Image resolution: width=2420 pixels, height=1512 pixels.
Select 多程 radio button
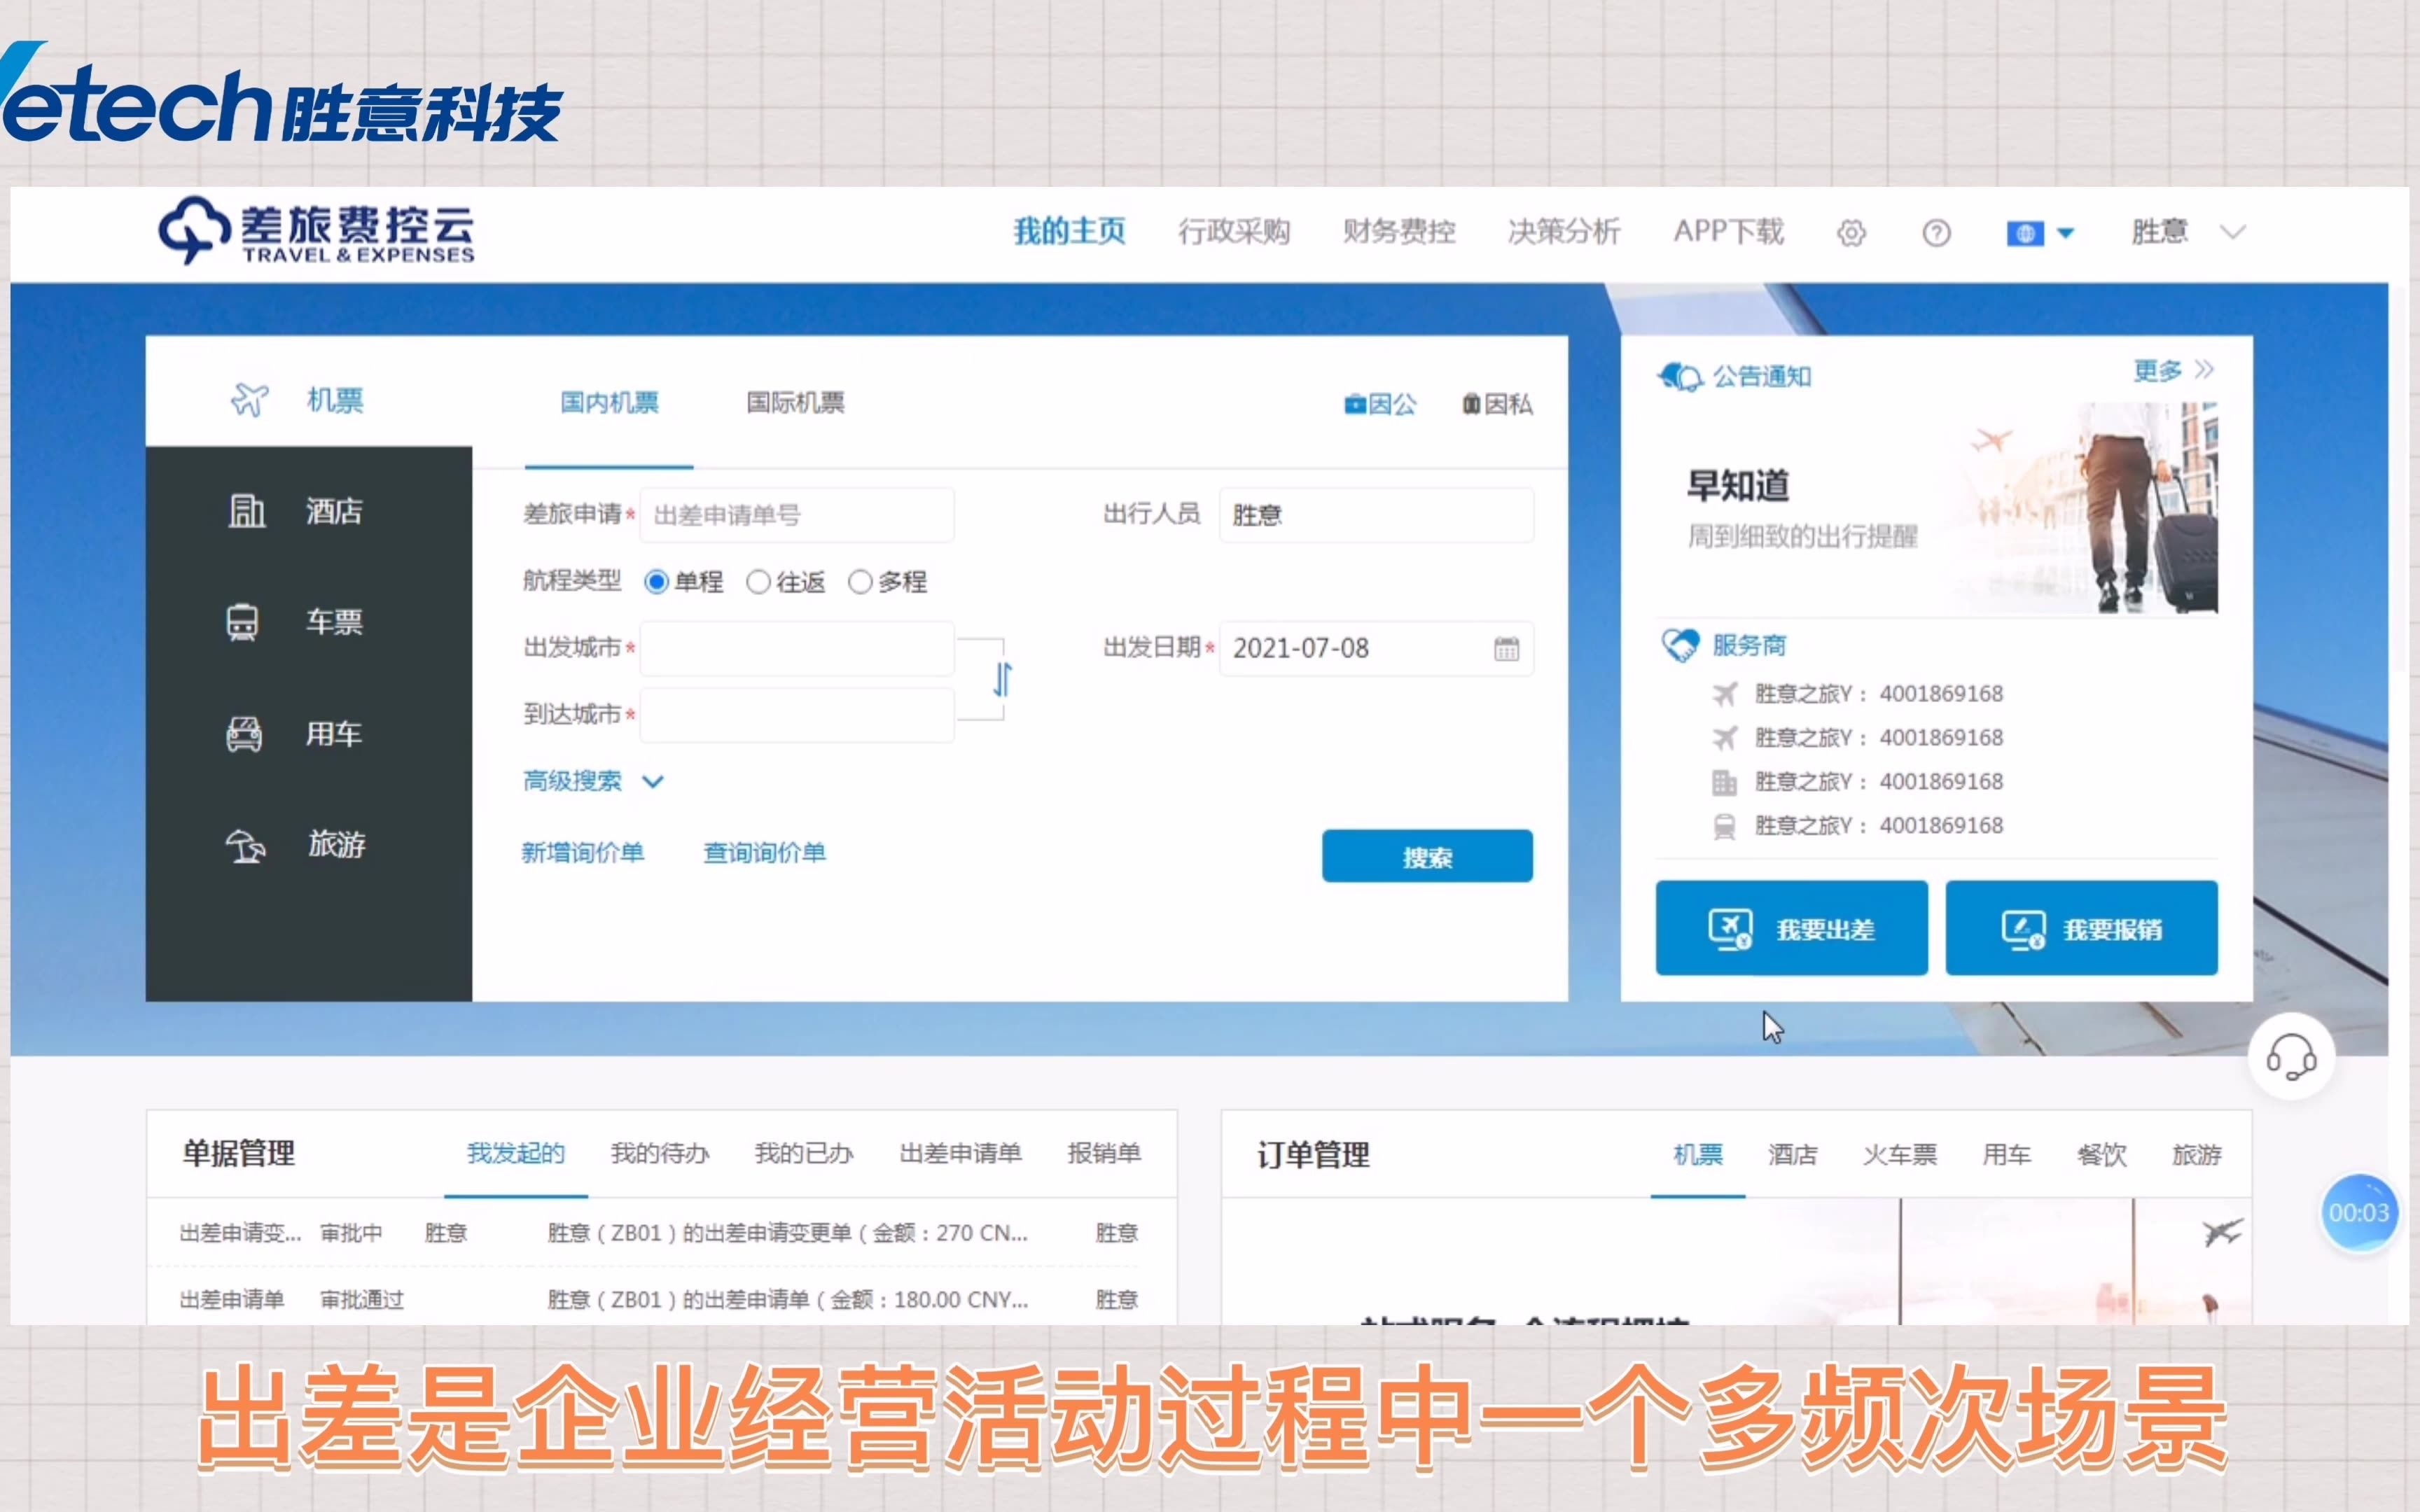860,582
